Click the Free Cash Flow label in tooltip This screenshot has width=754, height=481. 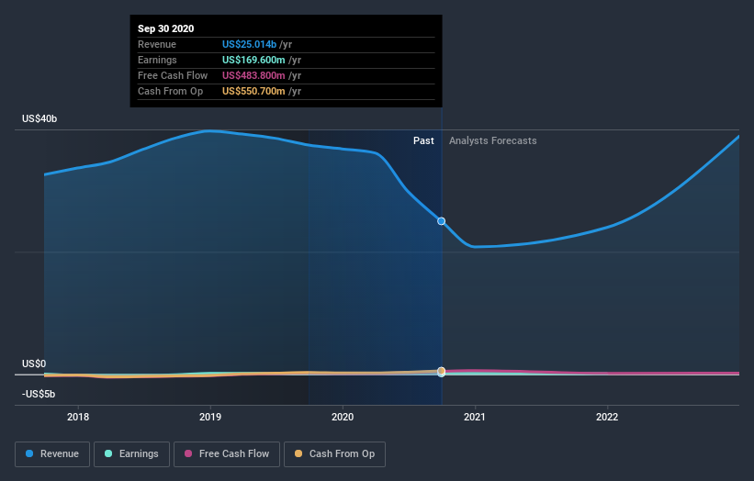point(173,75)
